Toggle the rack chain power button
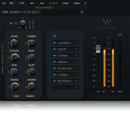Screen dimensions: 130x115 pyautogui.click(x=54, y=36)
